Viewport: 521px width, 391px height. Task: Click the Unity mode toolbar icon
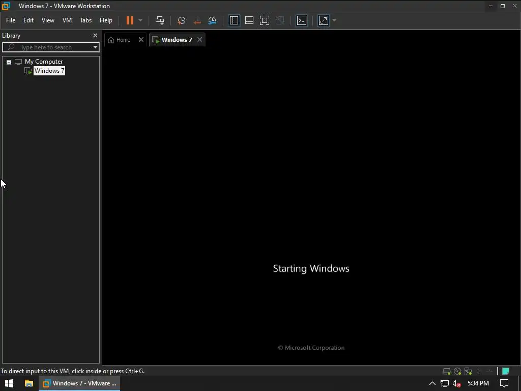280,20
